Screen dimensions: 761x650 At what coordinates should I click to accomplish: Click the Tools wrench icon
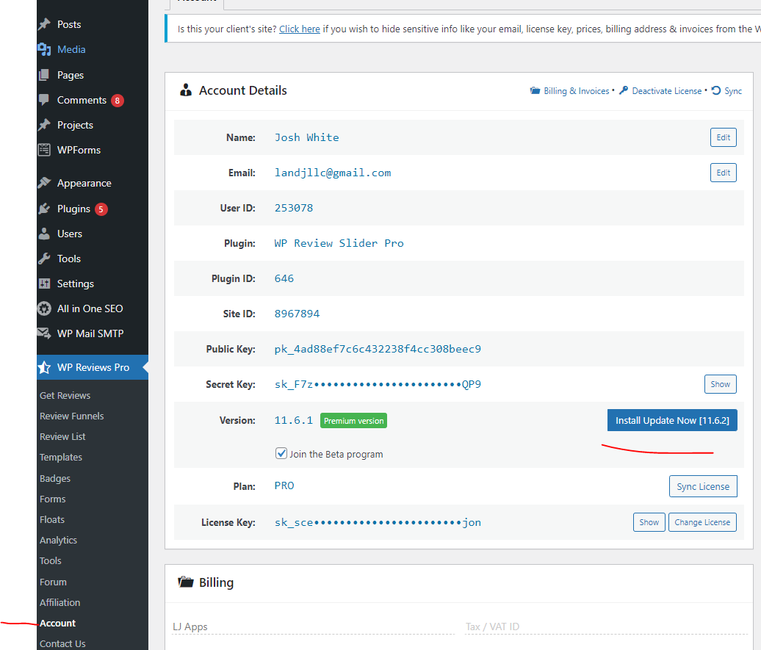(x=44, y=259)
